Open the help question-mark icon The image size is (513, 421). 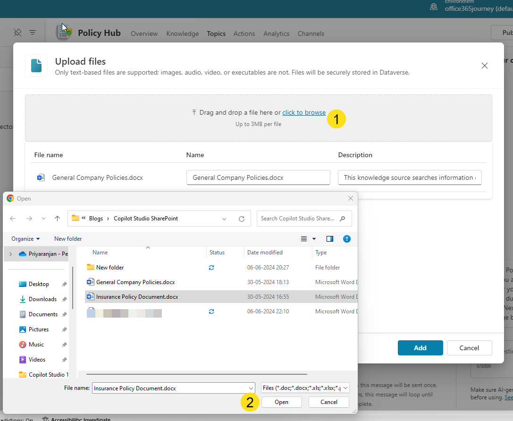347,239
